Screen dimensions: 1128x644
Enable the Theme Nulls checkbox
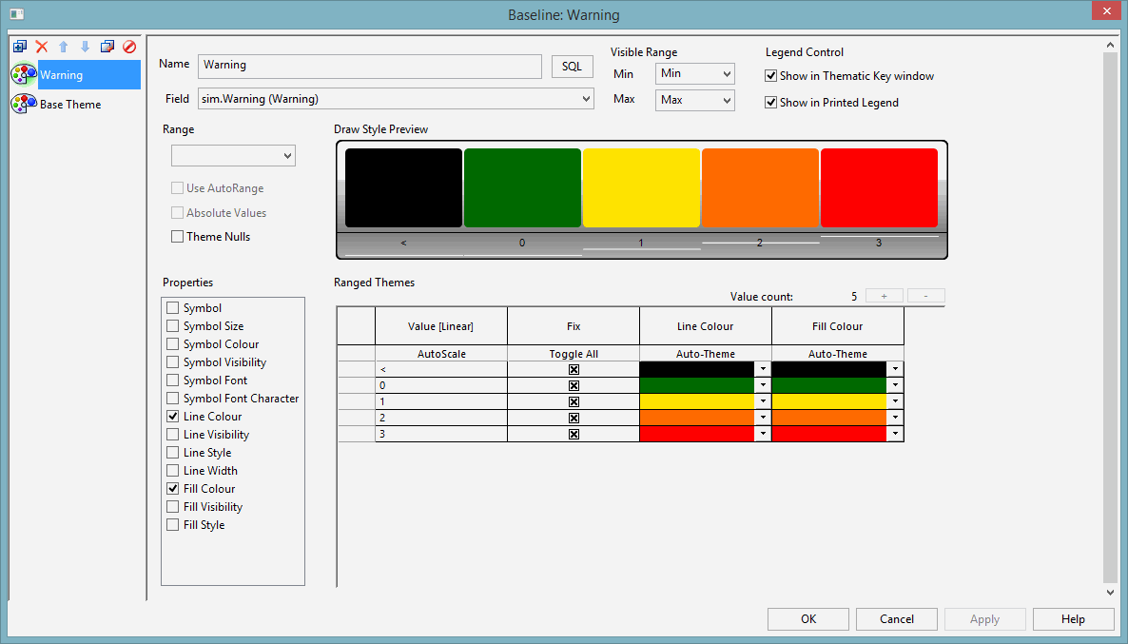177,236
